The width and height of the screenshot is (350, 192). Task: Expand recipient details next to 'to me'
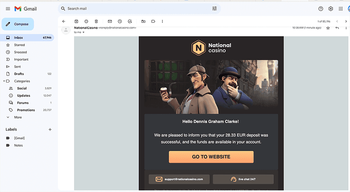84,32
